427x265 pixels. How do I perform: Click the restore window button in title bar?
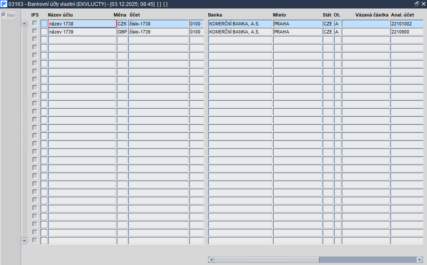point(417,4)
